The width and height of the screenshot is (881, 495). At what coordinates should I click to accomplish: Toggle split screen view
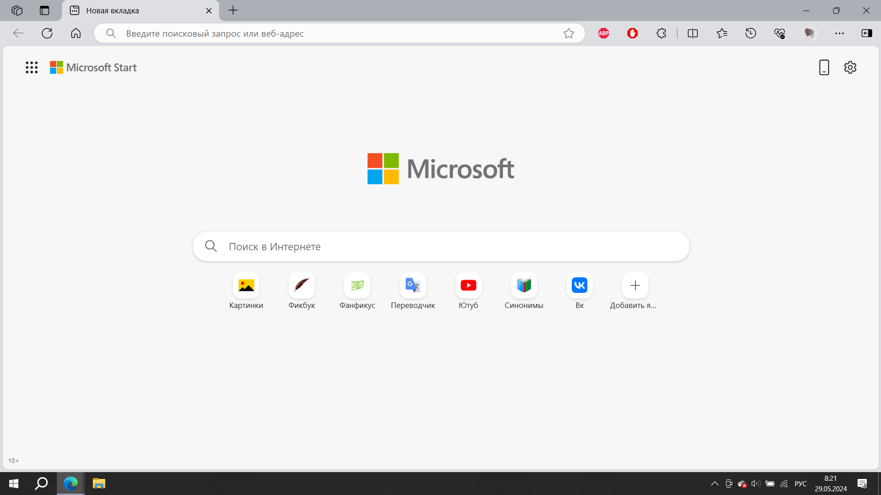[693, 33]
